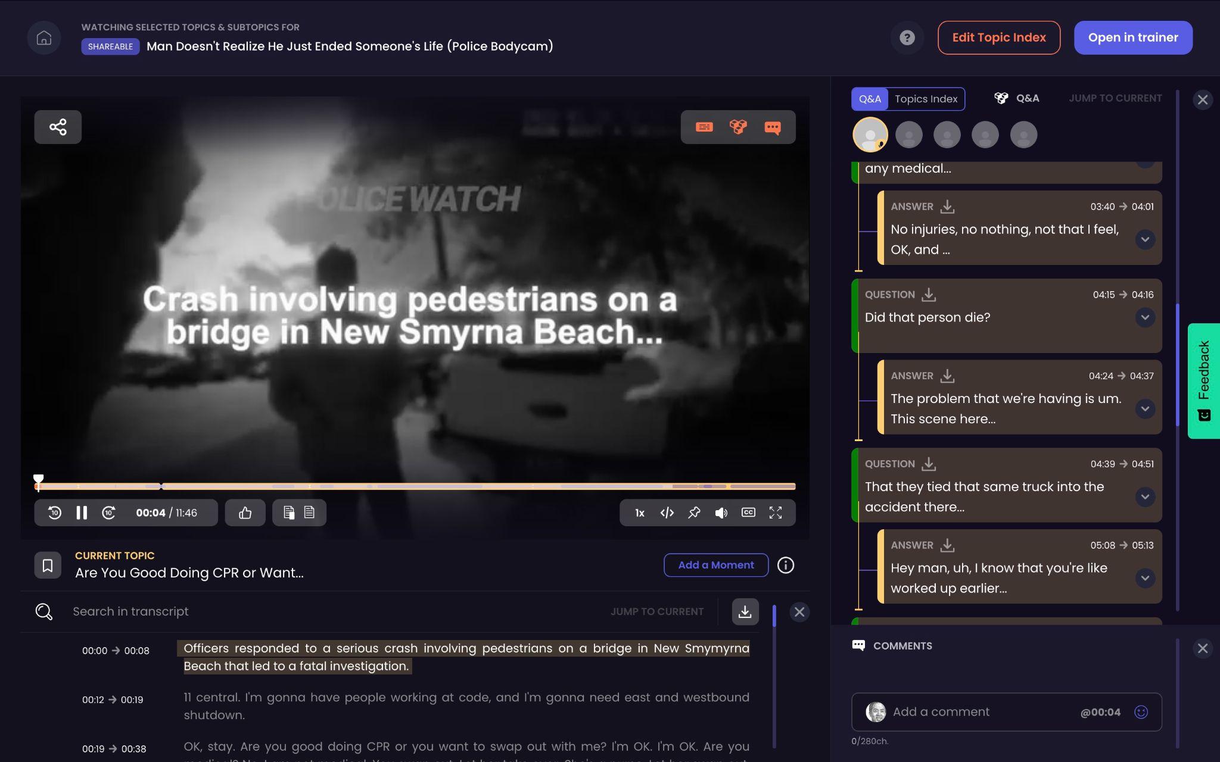Pin the video player
Image resolution: width=1220 pixels, height=762 pixels.
(x=694, y=513)
